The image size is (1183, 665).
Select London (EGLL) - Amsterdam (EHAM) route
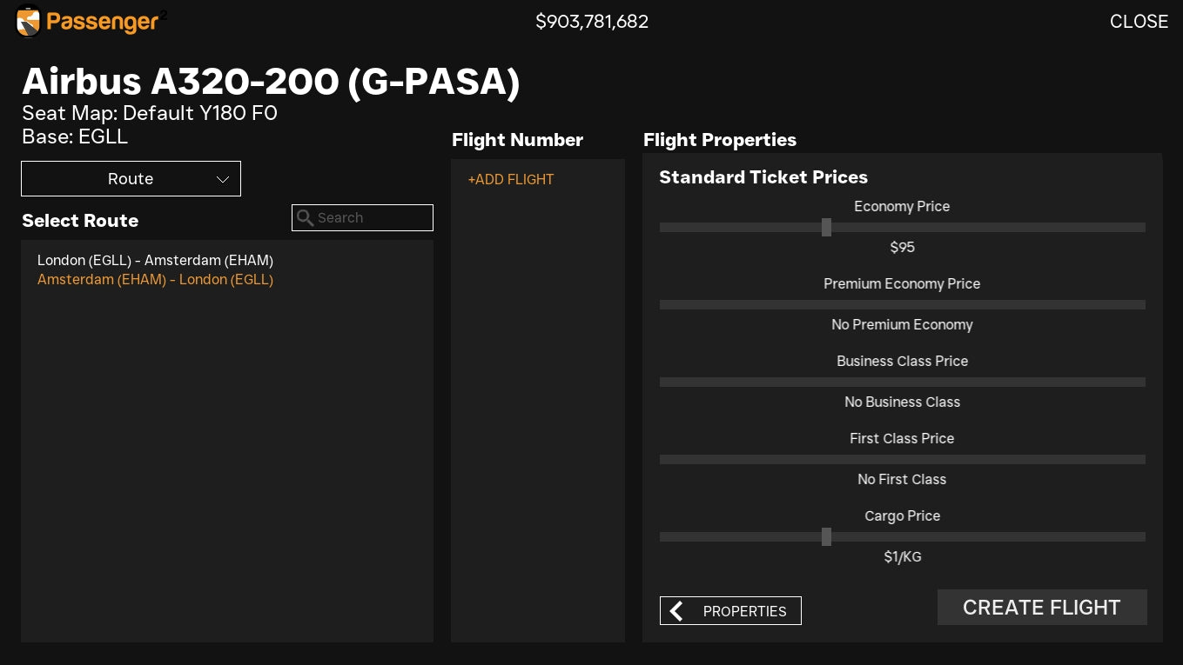point(155,260)
